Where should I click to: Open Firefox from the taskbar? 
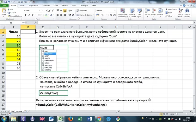coord(70,119)
